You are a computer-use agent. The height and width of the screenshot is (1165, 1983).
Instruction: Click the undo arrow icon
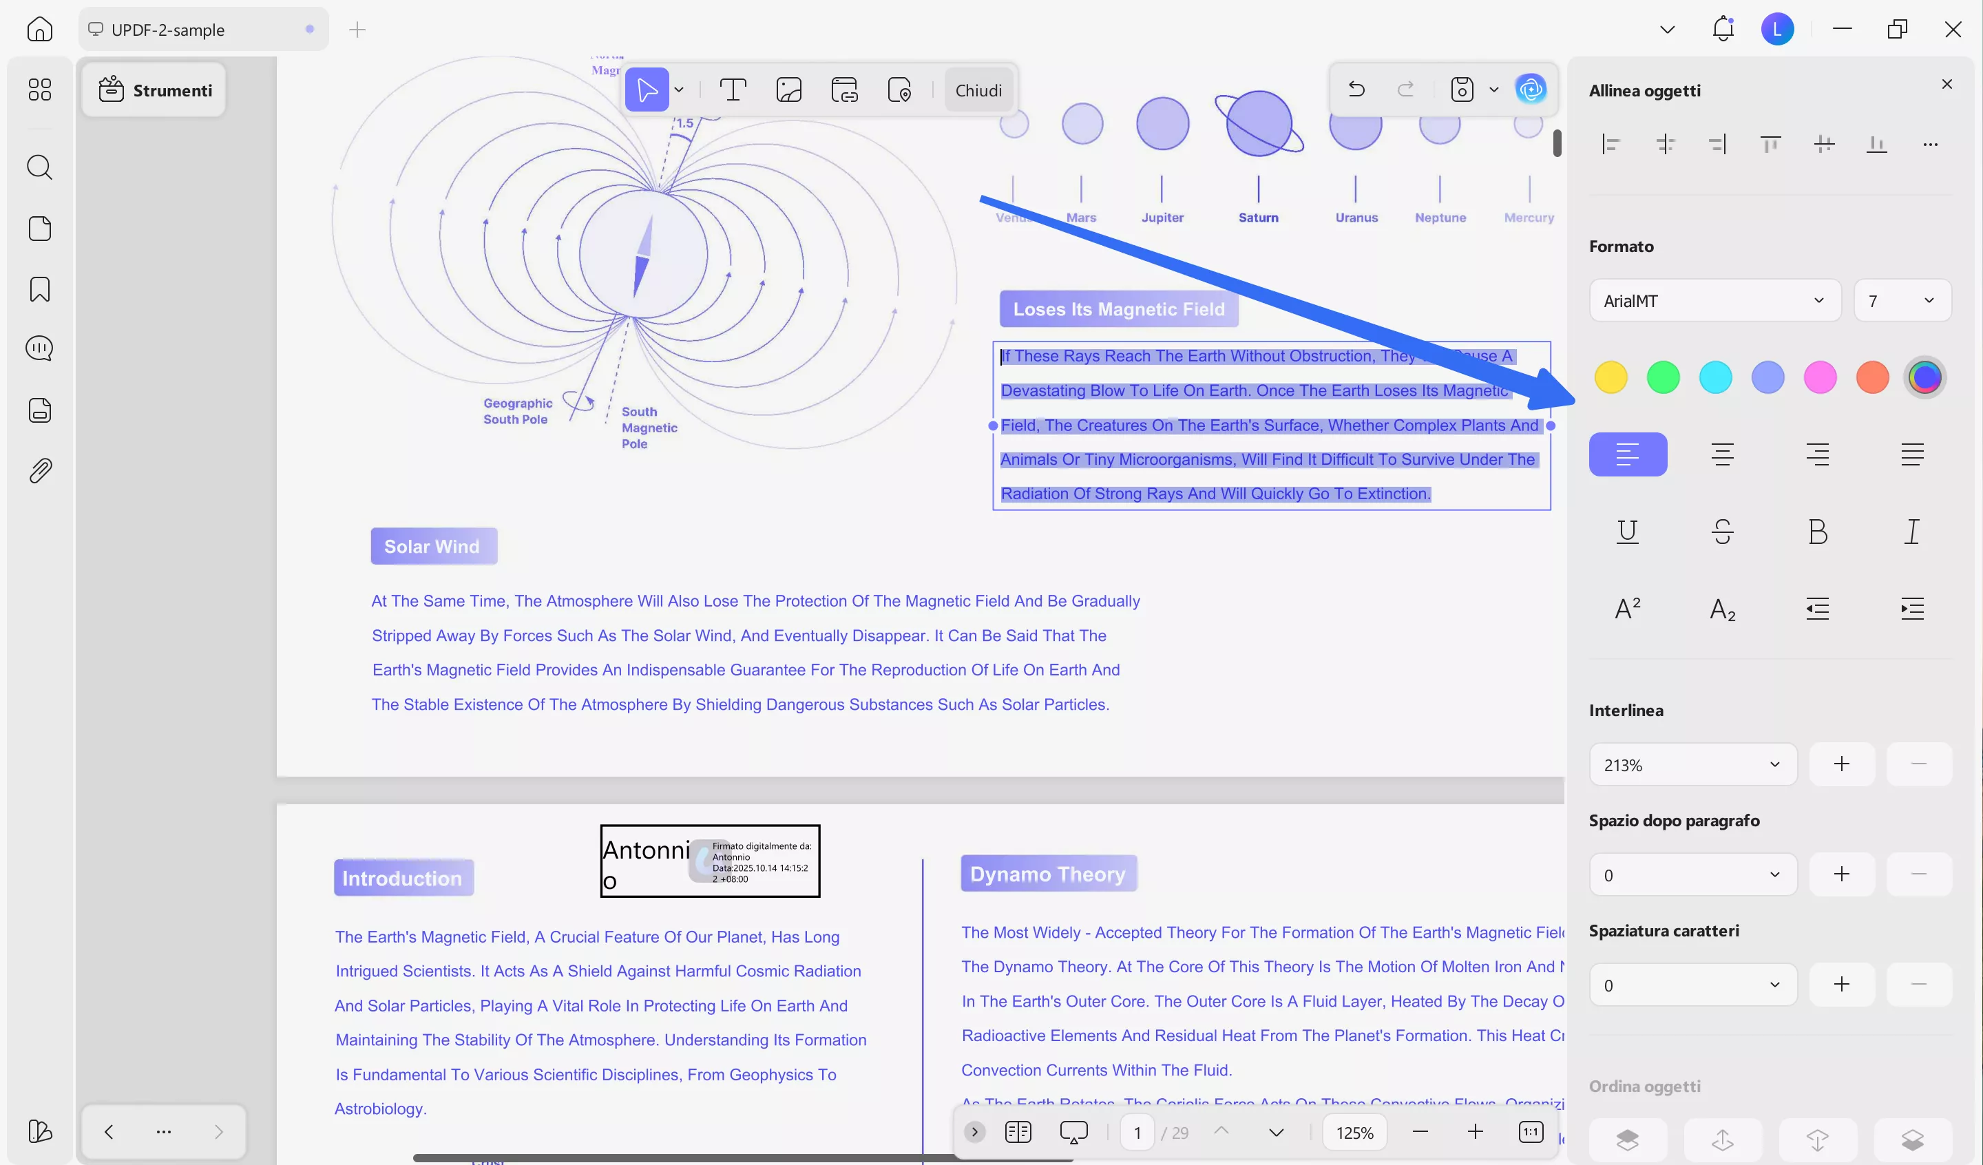point(1356,89)
